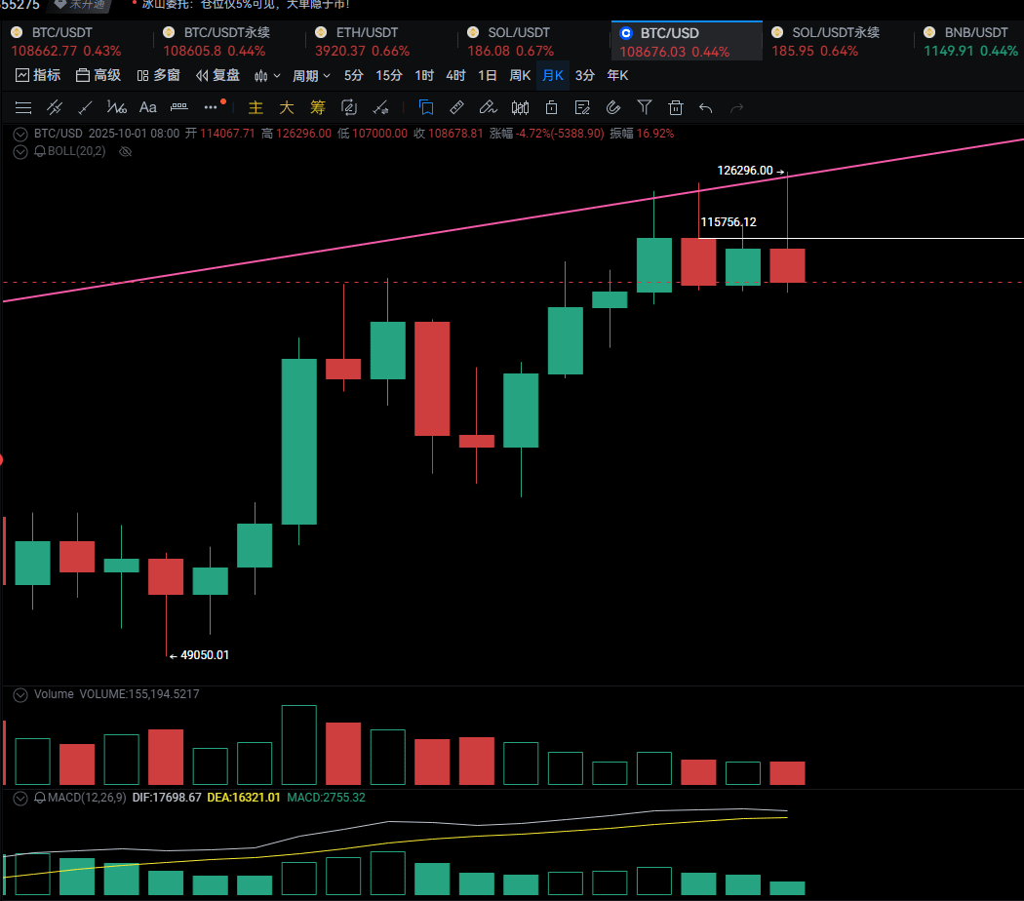Click the lock drawings icon
Viewport: 1024px width, 901px height.
(x=551, y=107)
